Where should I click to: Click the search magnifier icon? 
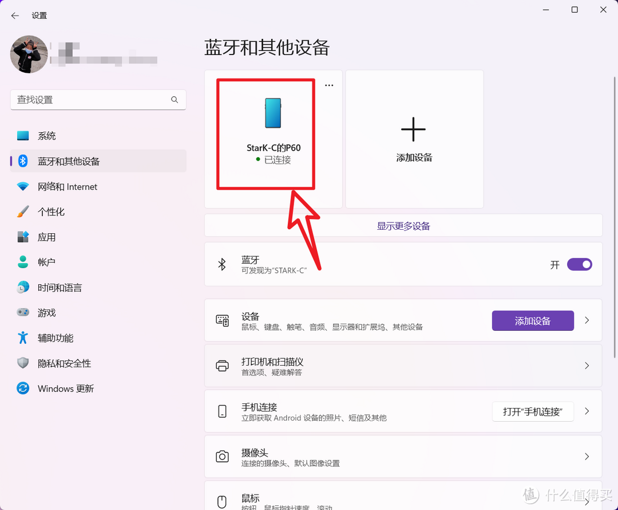(x=174, y=100)
